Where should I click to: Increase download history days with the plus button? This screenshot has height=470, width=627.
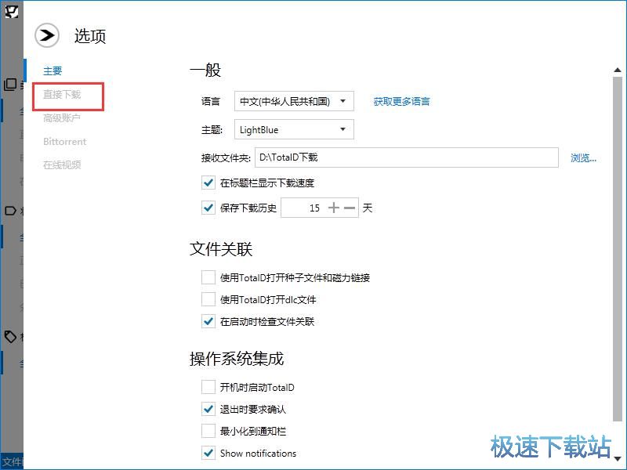(x=333, y=208)
